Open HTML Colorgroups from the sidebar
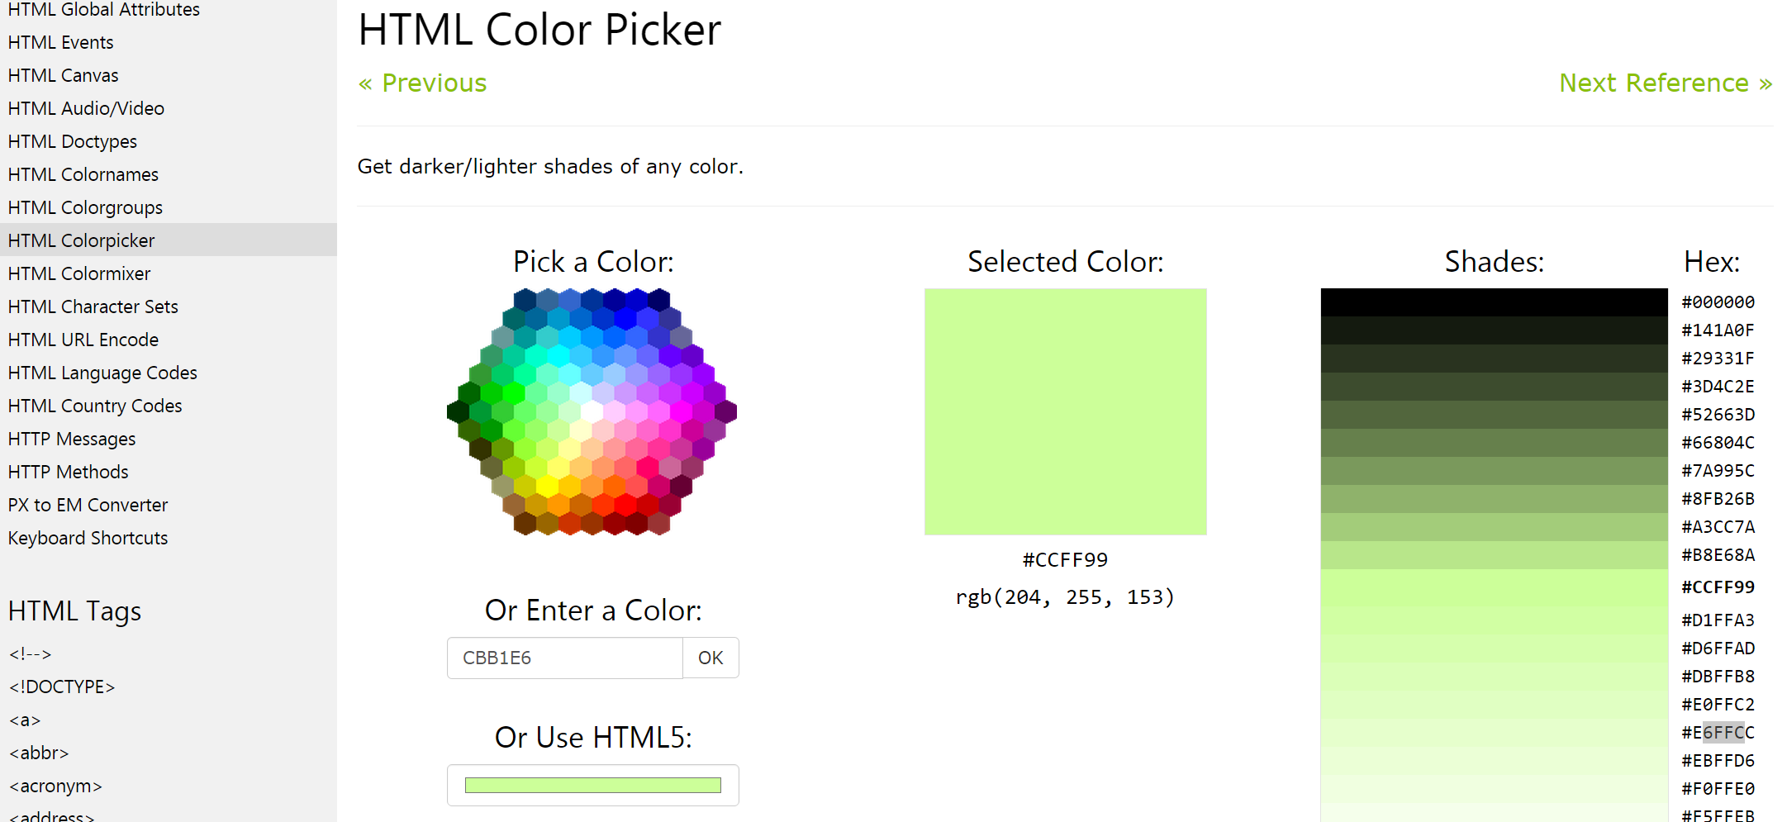1787x822 pixels. [84, 207]
